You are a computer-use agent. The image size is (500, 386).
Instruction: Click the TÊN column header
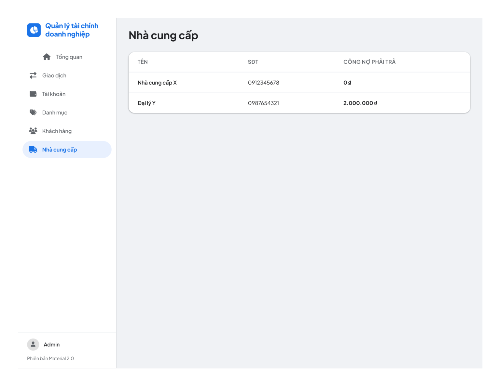click(143, 62)
